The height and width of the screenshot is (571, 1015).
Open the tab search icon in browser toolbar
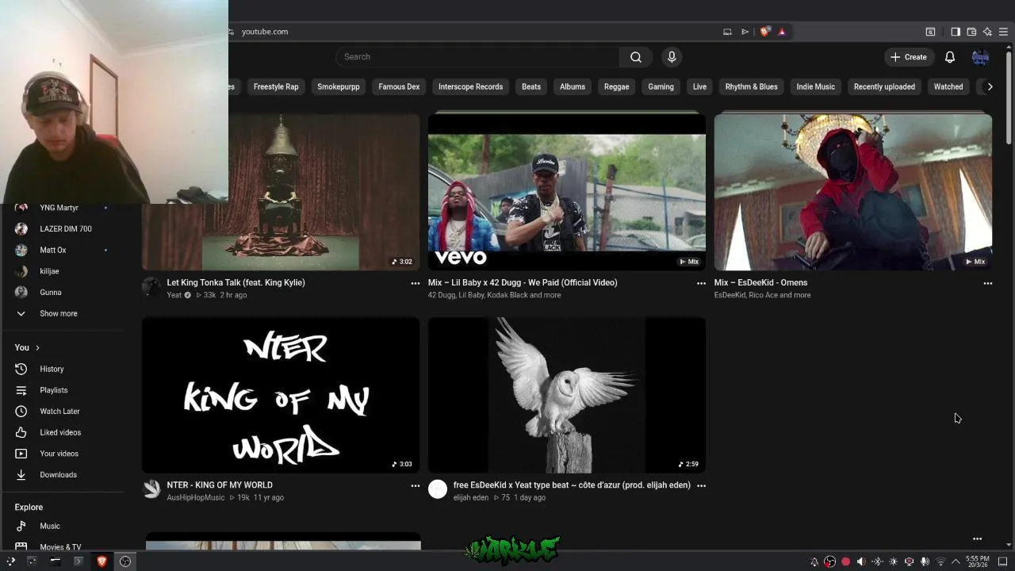(930, 32)
